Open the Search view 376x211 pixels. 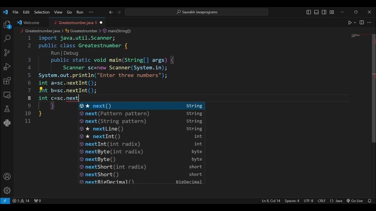pyautogui.click(x=7, y=38)
